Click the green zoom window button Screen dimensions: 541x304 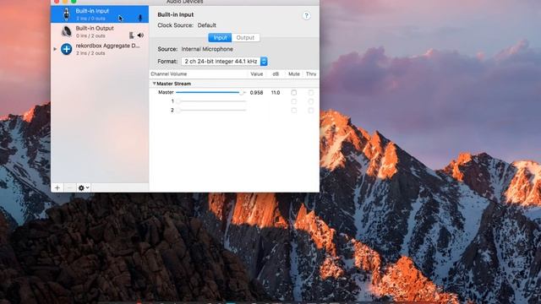tap(74, 1)
